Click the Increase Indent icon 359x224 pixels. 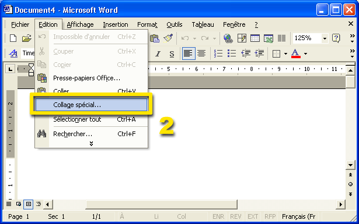[259, 54]
